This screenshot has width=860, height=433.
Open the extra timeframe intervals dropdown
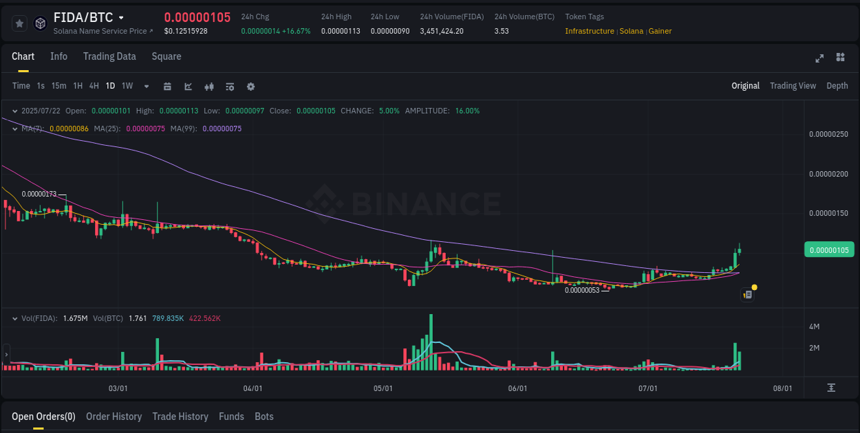click(145, 86)
